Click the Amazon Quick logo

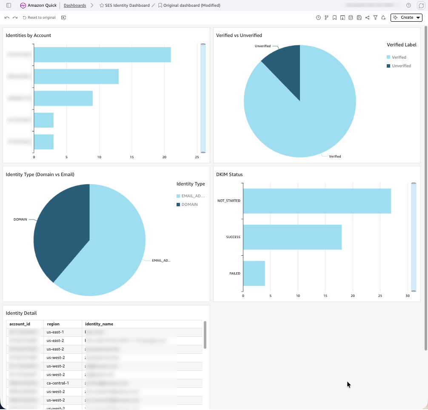[x=23, y=5]
